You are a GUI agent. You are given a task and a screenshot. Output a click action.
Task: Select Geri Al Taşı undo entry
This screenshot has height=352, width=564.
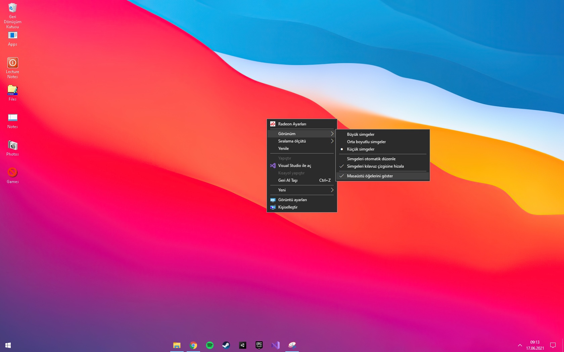click(x=302, y=180)
